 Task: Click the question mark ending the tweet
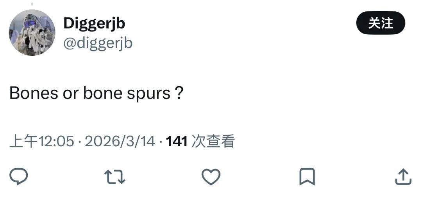click(179, 94)
